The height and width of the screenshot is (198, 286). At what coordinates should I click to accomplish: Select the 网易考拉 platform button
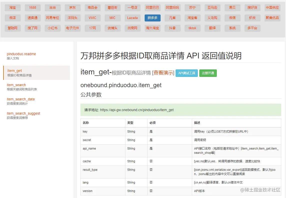52,18
